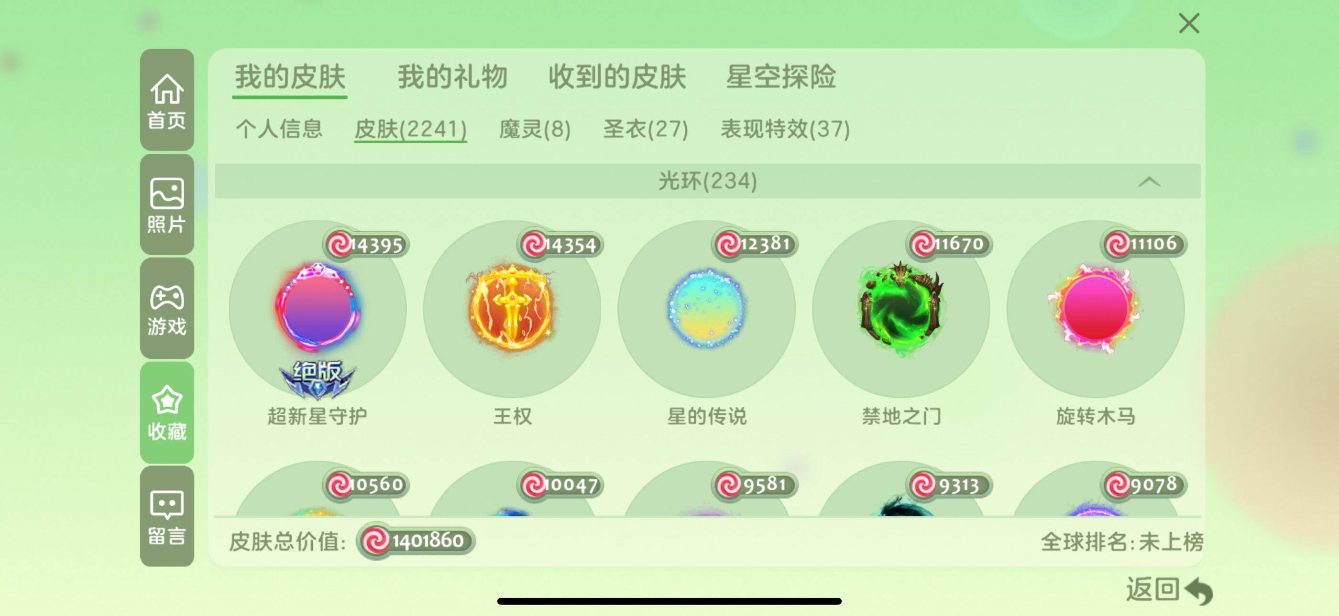This screenshot has width=1339, height=616.
Task: Switch to the 收到的皮肤 tab
Action: coord(617,77)
